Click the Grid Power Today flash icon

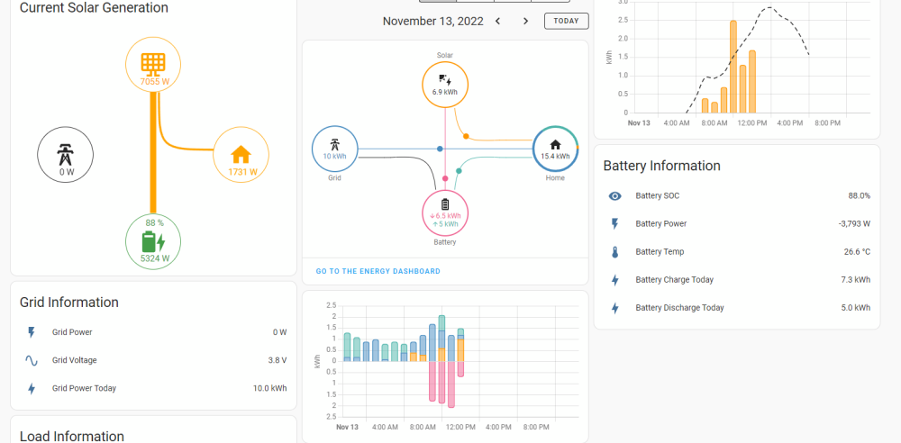[32, 388]
